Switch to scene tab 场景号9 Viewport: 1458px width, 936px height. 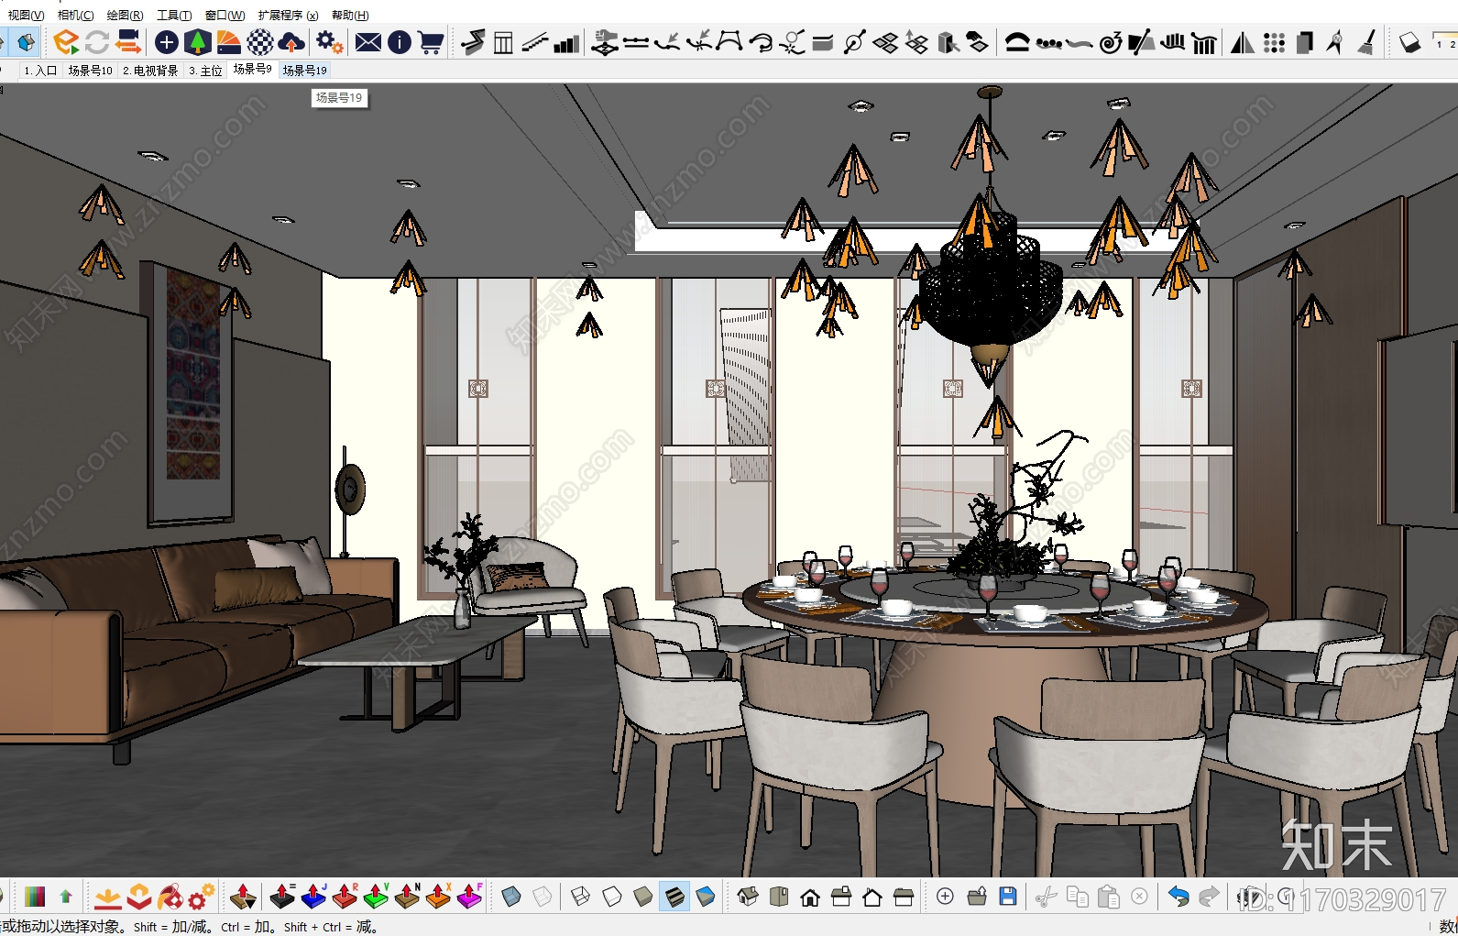[252, 70]
